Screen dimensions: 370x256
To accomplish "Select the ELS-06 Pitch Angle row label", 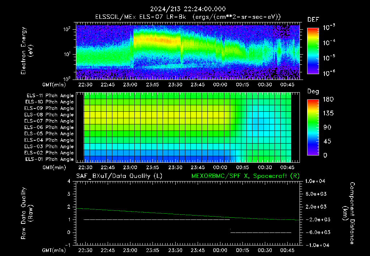I will pyautogui.click(x=49, y=127).
